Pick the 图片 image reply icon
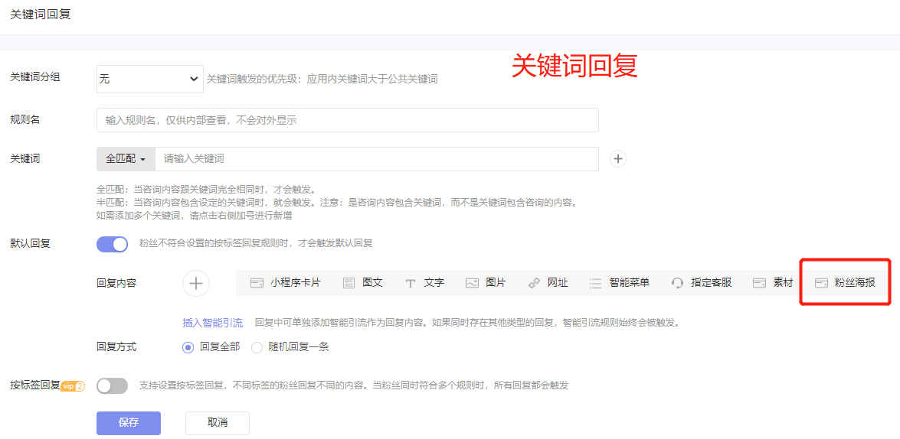 (x=472, y=283)
